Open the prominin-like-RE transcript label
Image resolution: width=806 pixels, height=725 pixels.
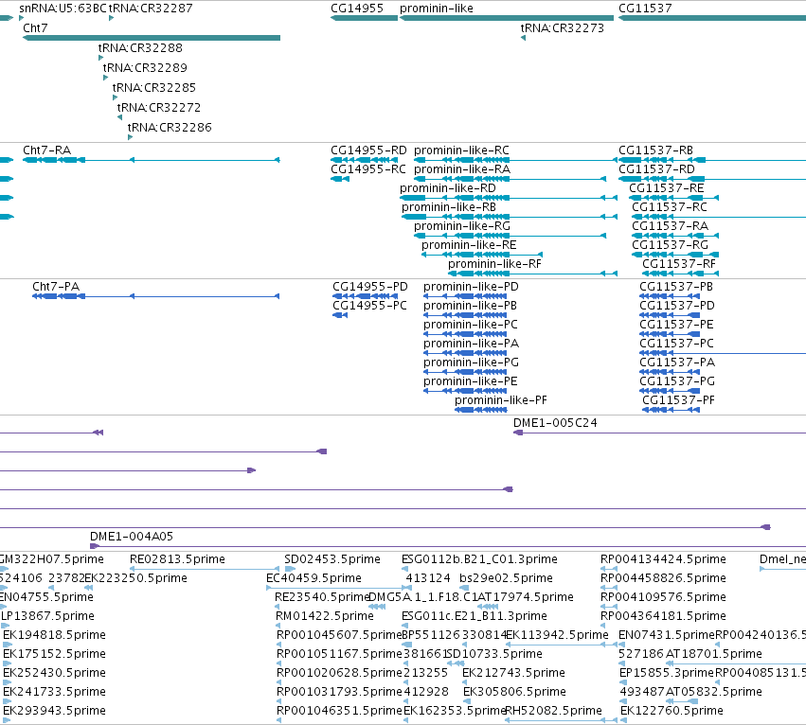pos(469,245)
